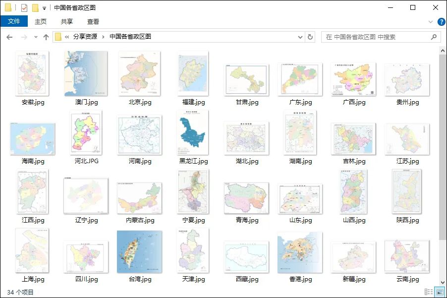Image resolution: width=447 pixels, height=298 pixels.
Task: Select the 陕西.jpg thumbnail
Action: click(407, 191)
